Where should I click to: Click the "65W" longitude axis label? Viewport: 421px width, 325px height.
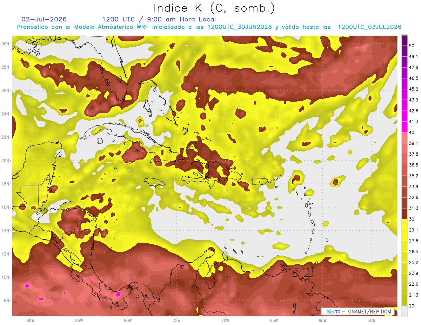click(274, 320)
